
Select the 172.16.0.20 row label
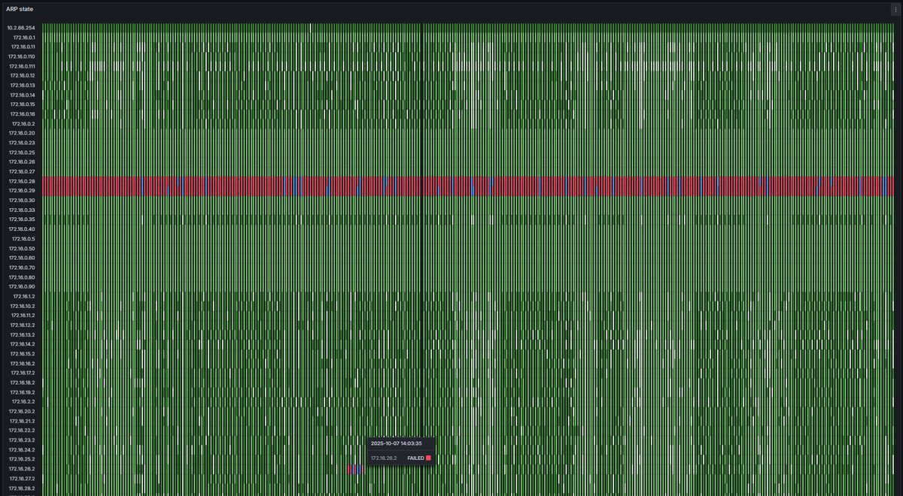click(22, 133)
